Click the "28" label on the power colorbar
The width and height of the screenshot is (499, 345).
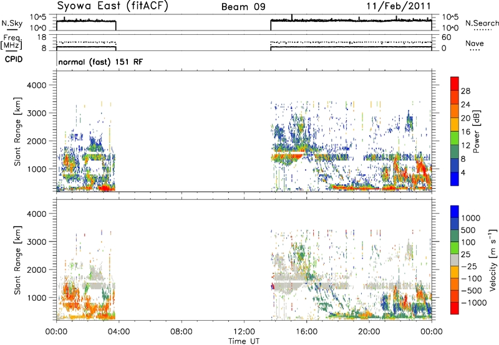[465, 91]
